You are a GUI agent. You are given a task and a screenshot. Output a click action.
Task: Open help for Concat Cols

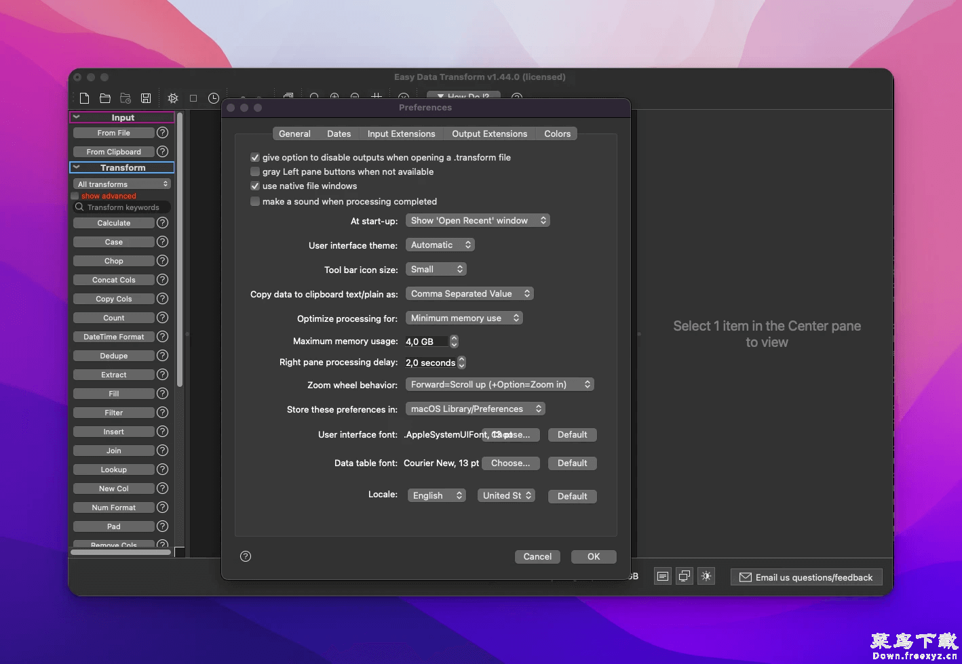162,280
